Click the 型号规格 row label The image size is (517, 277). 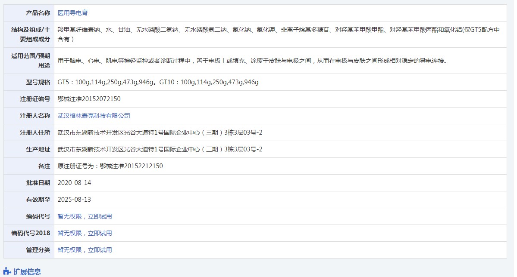pyautogui.click(x=38, y=82)
